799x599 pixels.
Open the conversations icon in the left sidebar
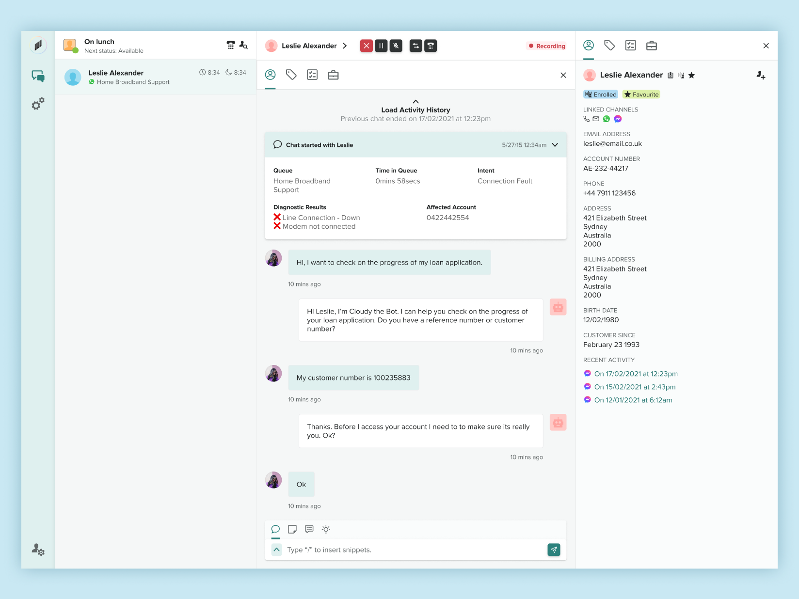tap(38, 76)
